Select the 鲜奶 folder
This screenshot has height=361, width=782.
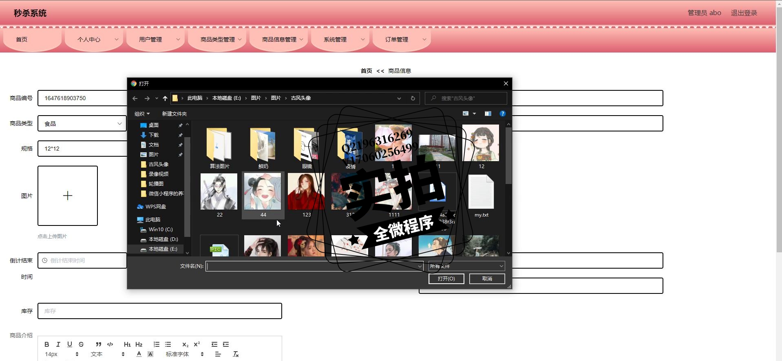[263, 147]
